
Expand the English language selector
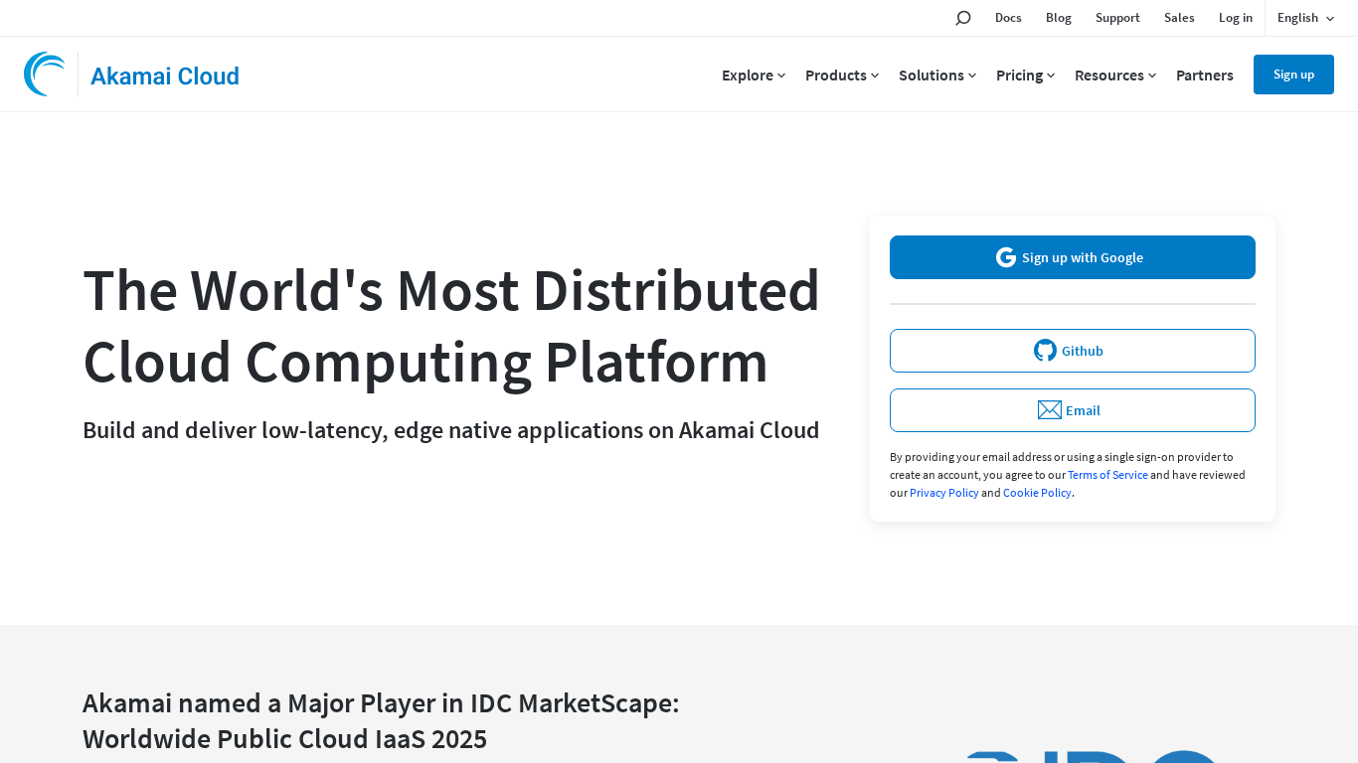[1303, 17]
